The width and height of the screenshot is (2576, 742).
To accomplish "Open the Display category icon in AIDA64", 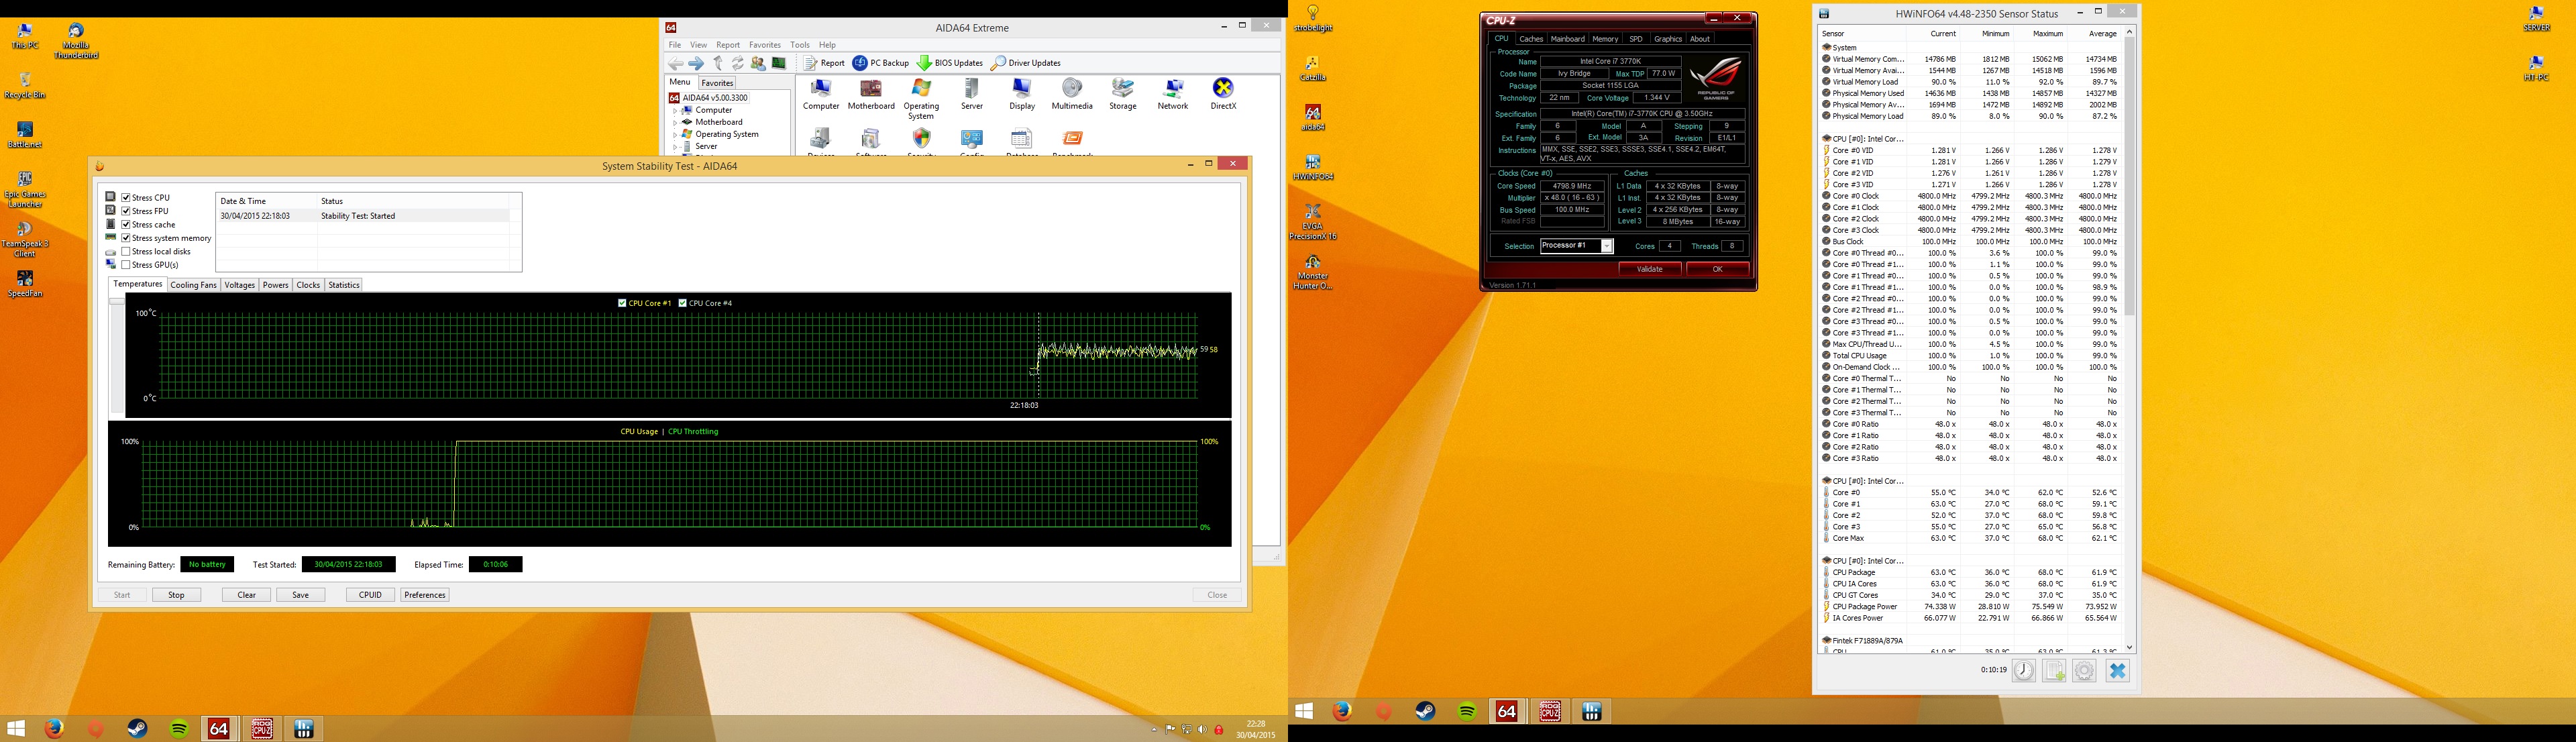I will [1022, 94].
